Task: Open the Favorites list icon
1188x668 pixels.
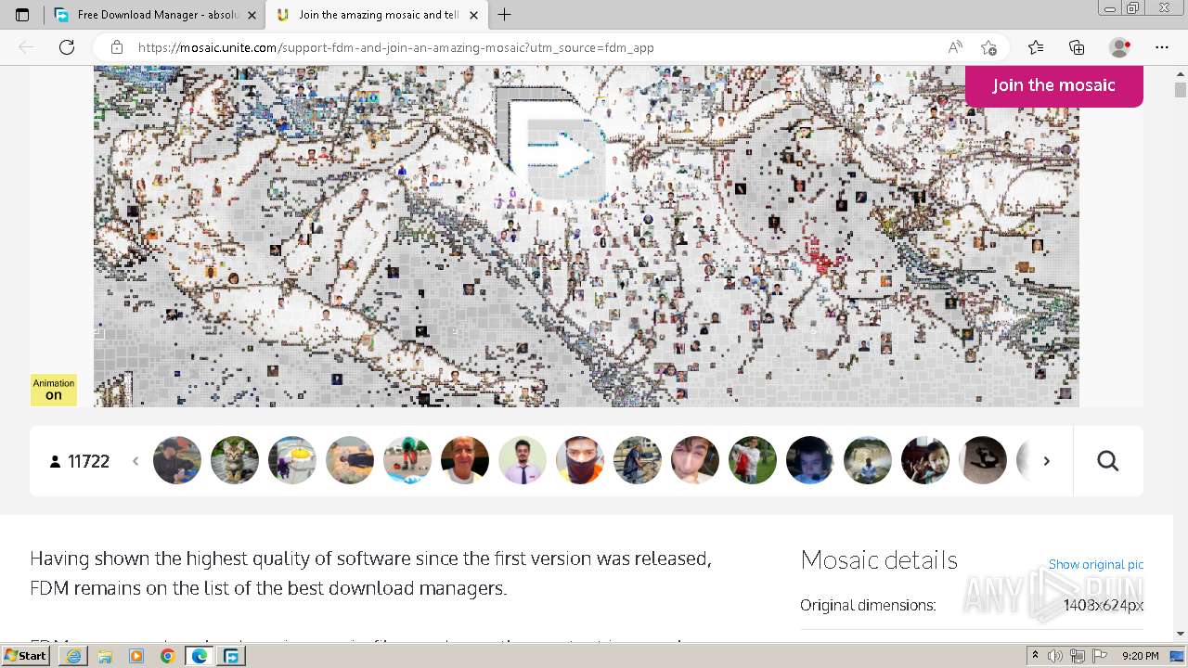Action: (x=1036, y=47)
